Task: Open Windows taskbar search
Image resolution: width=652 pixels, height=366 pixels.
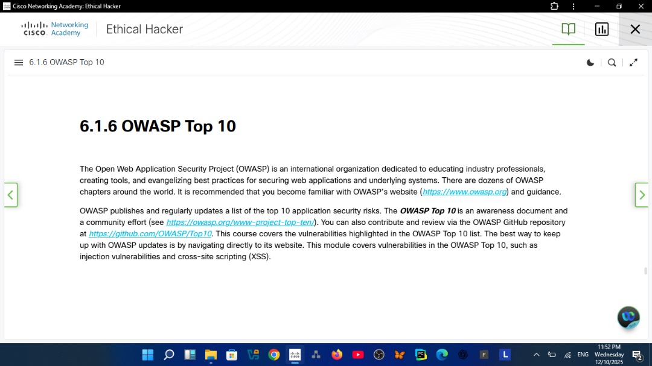Action: tap(169, 355)
